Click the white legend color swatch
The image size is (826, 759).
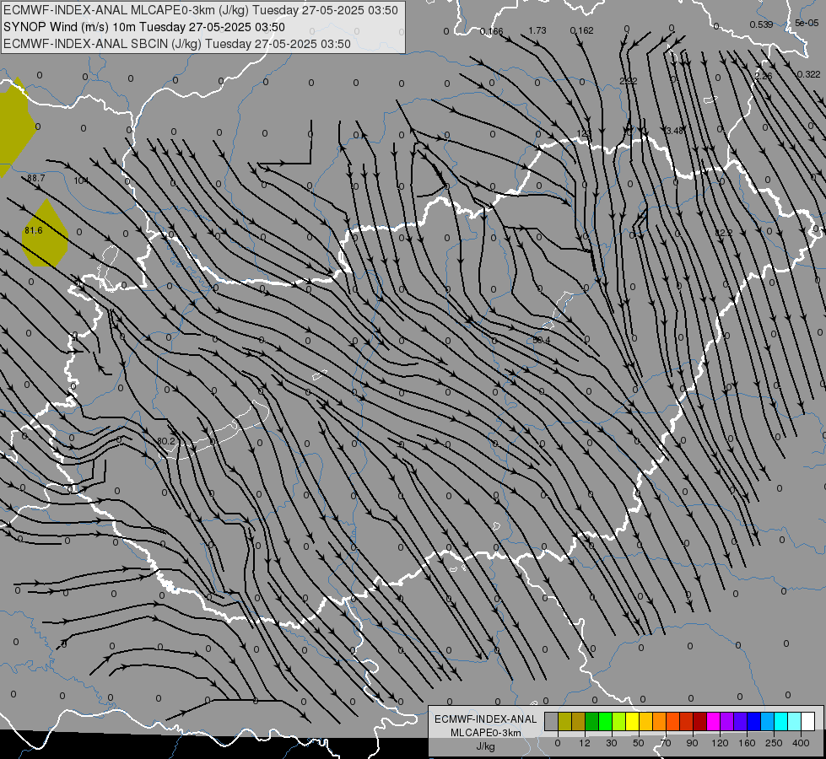pyautogui.click(x=808, y=721)
